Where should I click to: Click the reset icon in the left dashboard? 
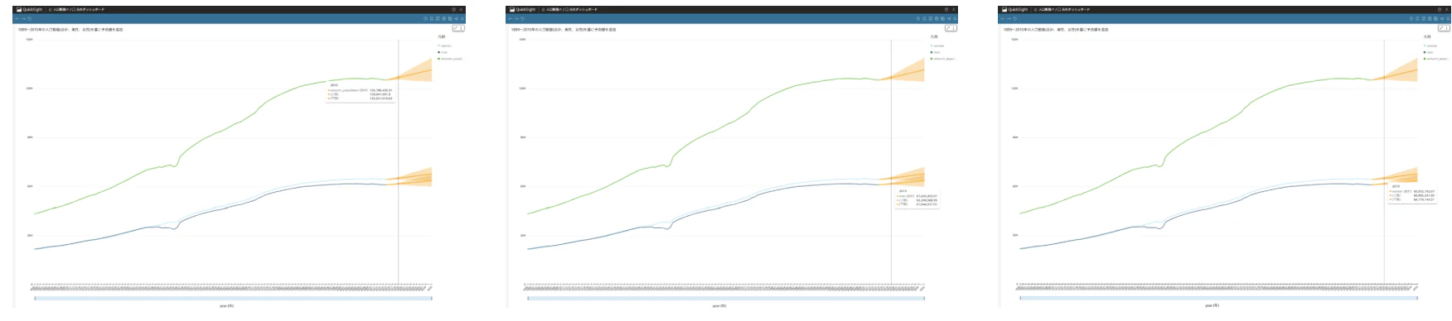click(30, 18)
